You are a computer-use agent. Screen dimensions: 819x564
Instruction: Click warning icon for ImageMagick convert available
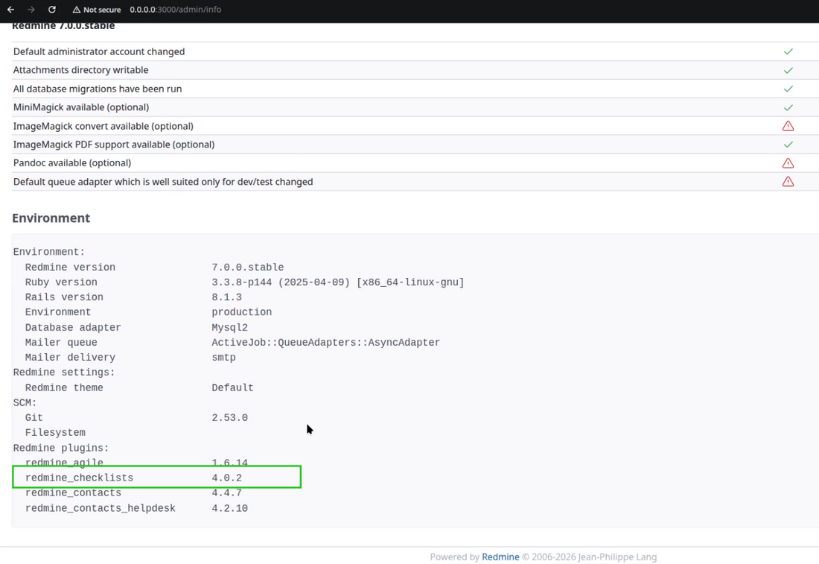point(788,126)
